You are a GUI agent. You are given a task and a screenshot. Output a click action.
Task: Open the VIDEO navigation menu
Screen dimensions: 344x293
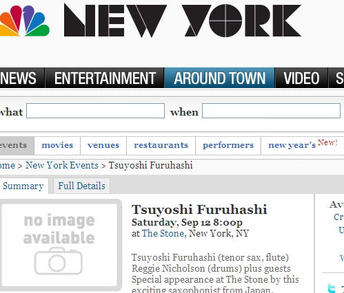pyautogui.click(x=301, y=78)
